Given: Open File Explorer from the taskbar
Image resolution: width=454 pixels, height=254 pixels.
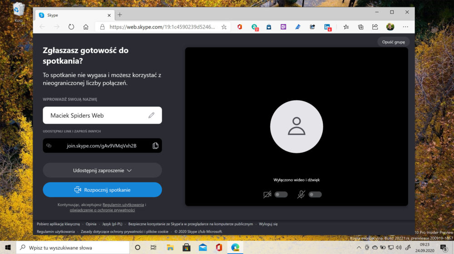Looking at the screenshot, I should (170, 247).
